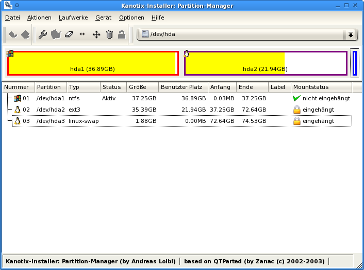Screen dimensions: 364x270
Task: Click the Mountstatus column header
Action: [x=322, y=87]
